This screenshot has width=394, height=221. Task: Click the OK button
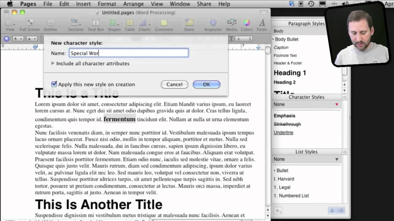206,84
